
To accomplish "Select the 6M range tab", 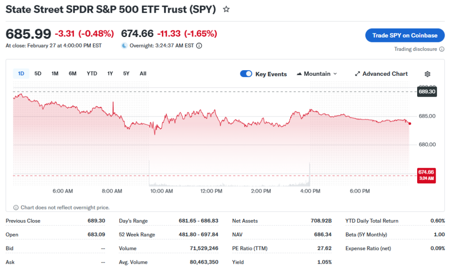I will (73, 74).
